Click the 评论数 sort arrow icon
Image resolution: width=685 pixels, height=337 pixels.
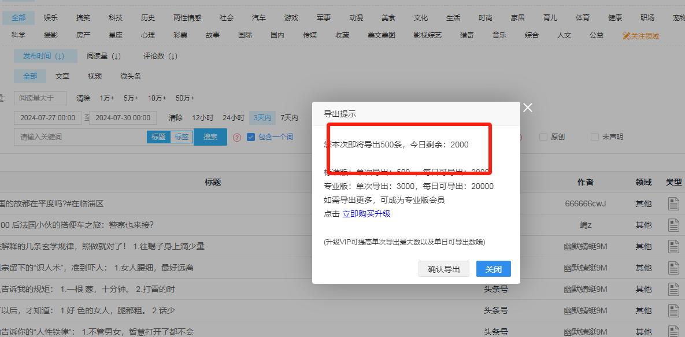(x=172, y=55)
